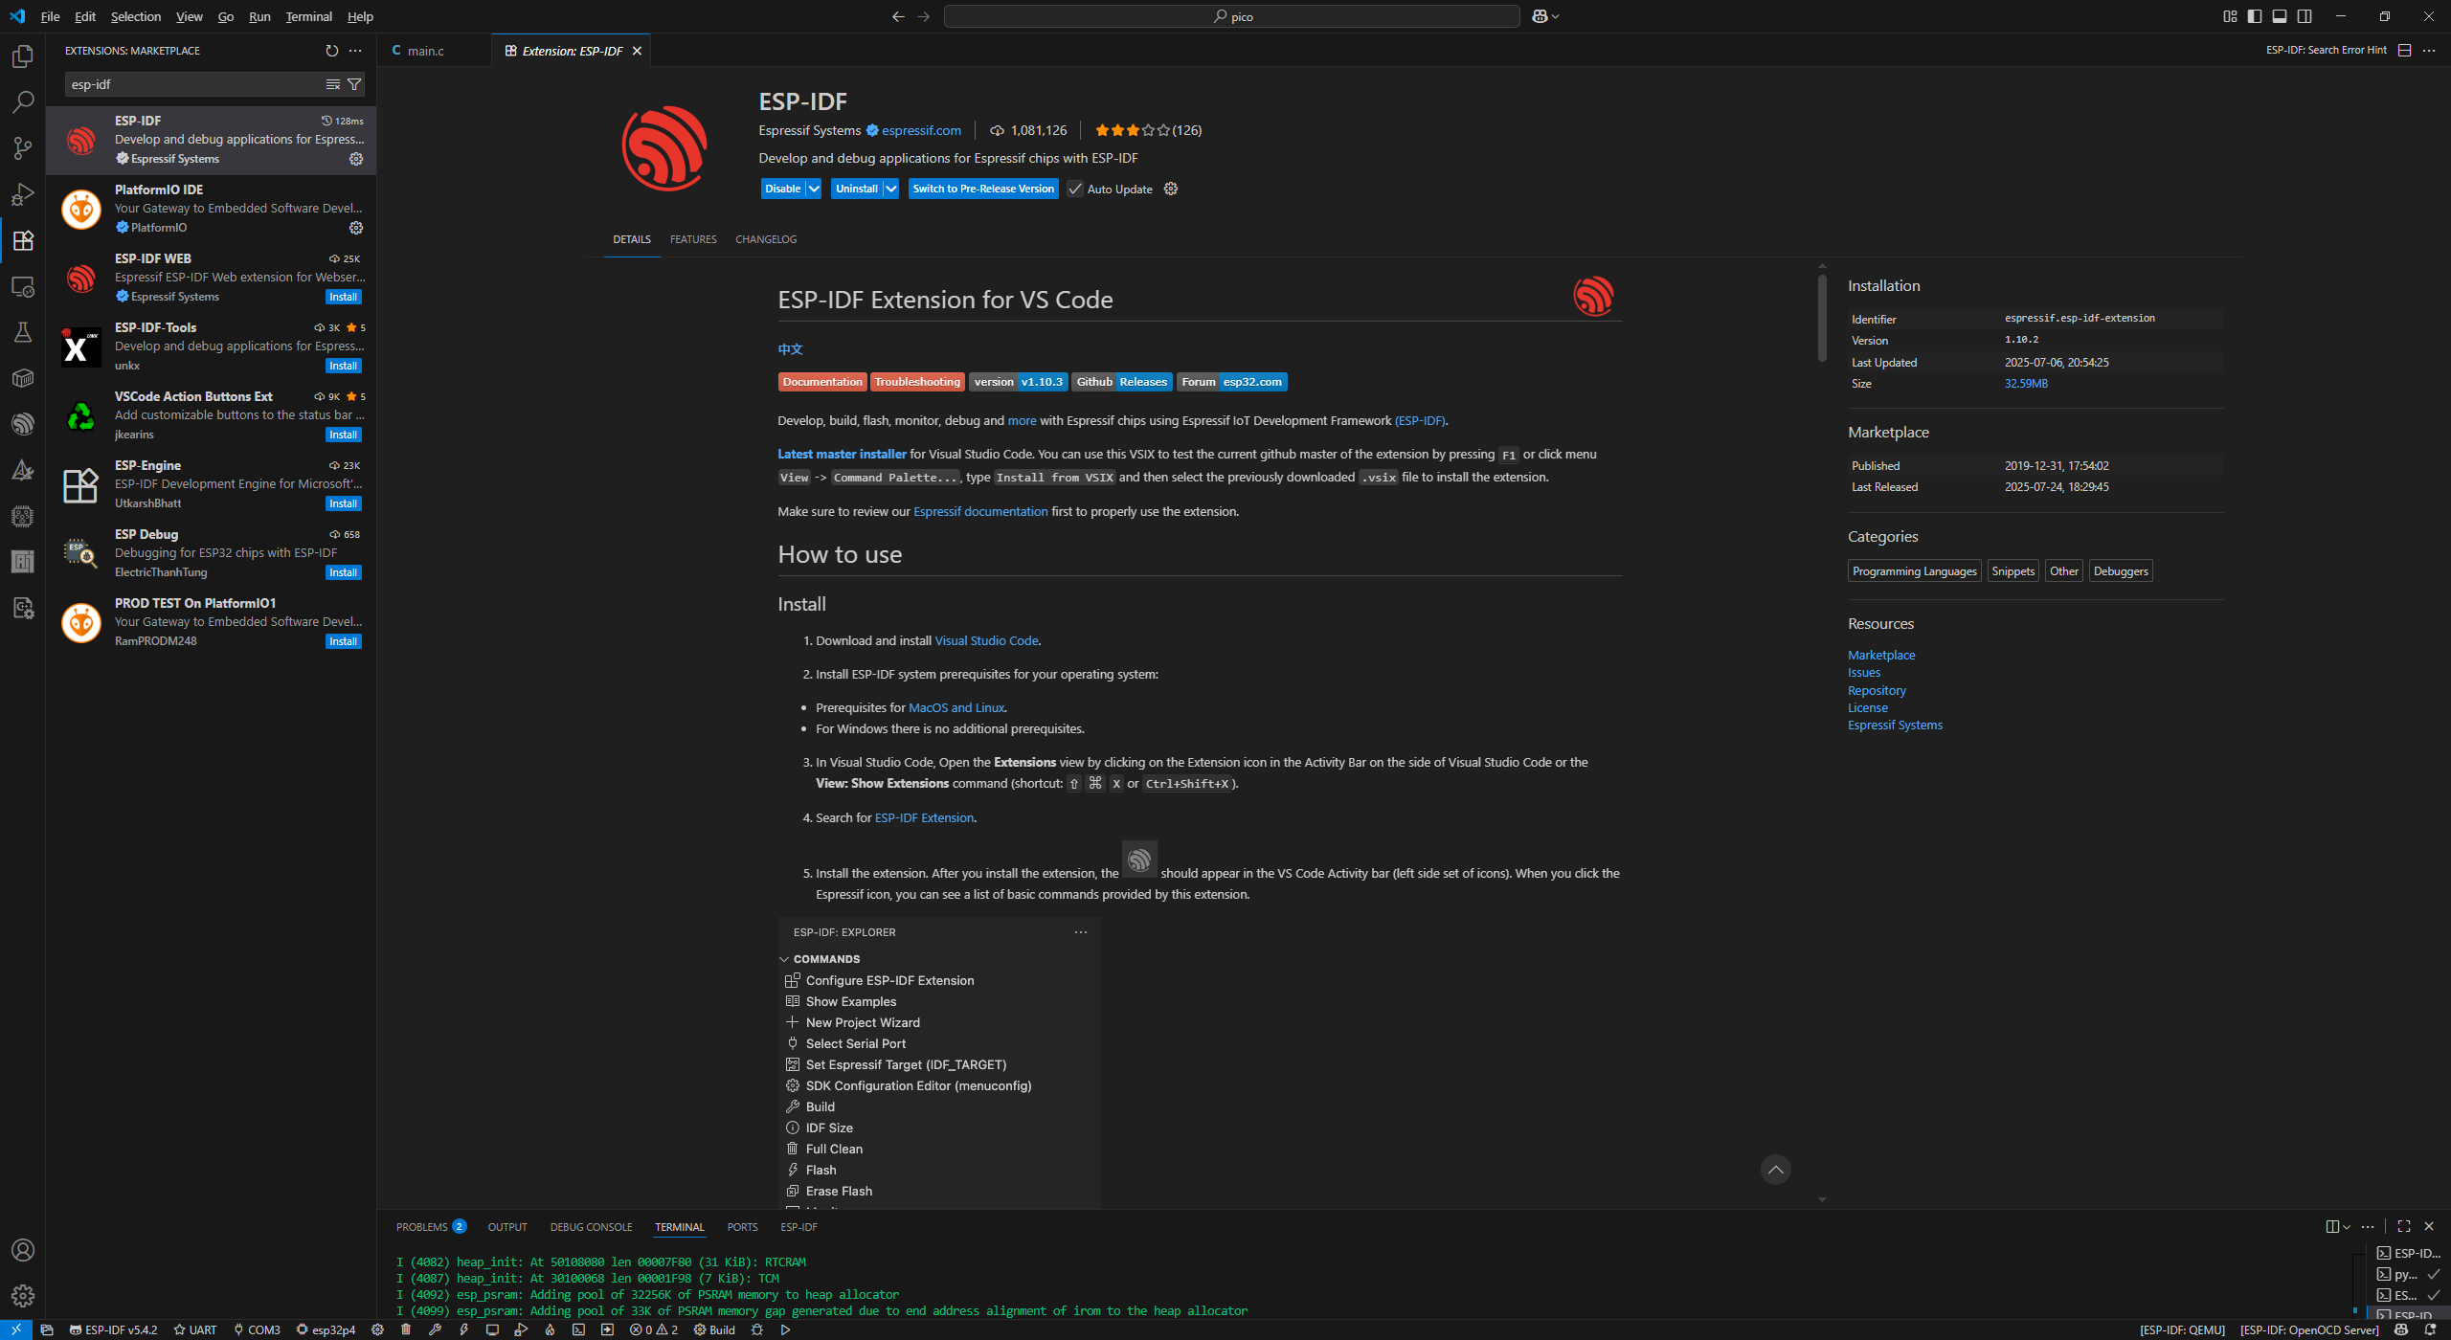This screenshot has height=1340, width=2451.
Task: Refresh the extensions marketplace list
Action: coord(331,51)
